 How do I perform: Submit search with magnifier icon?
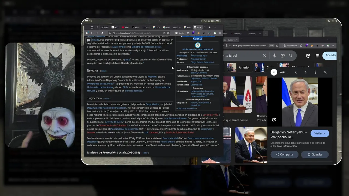tap(291, 56)
